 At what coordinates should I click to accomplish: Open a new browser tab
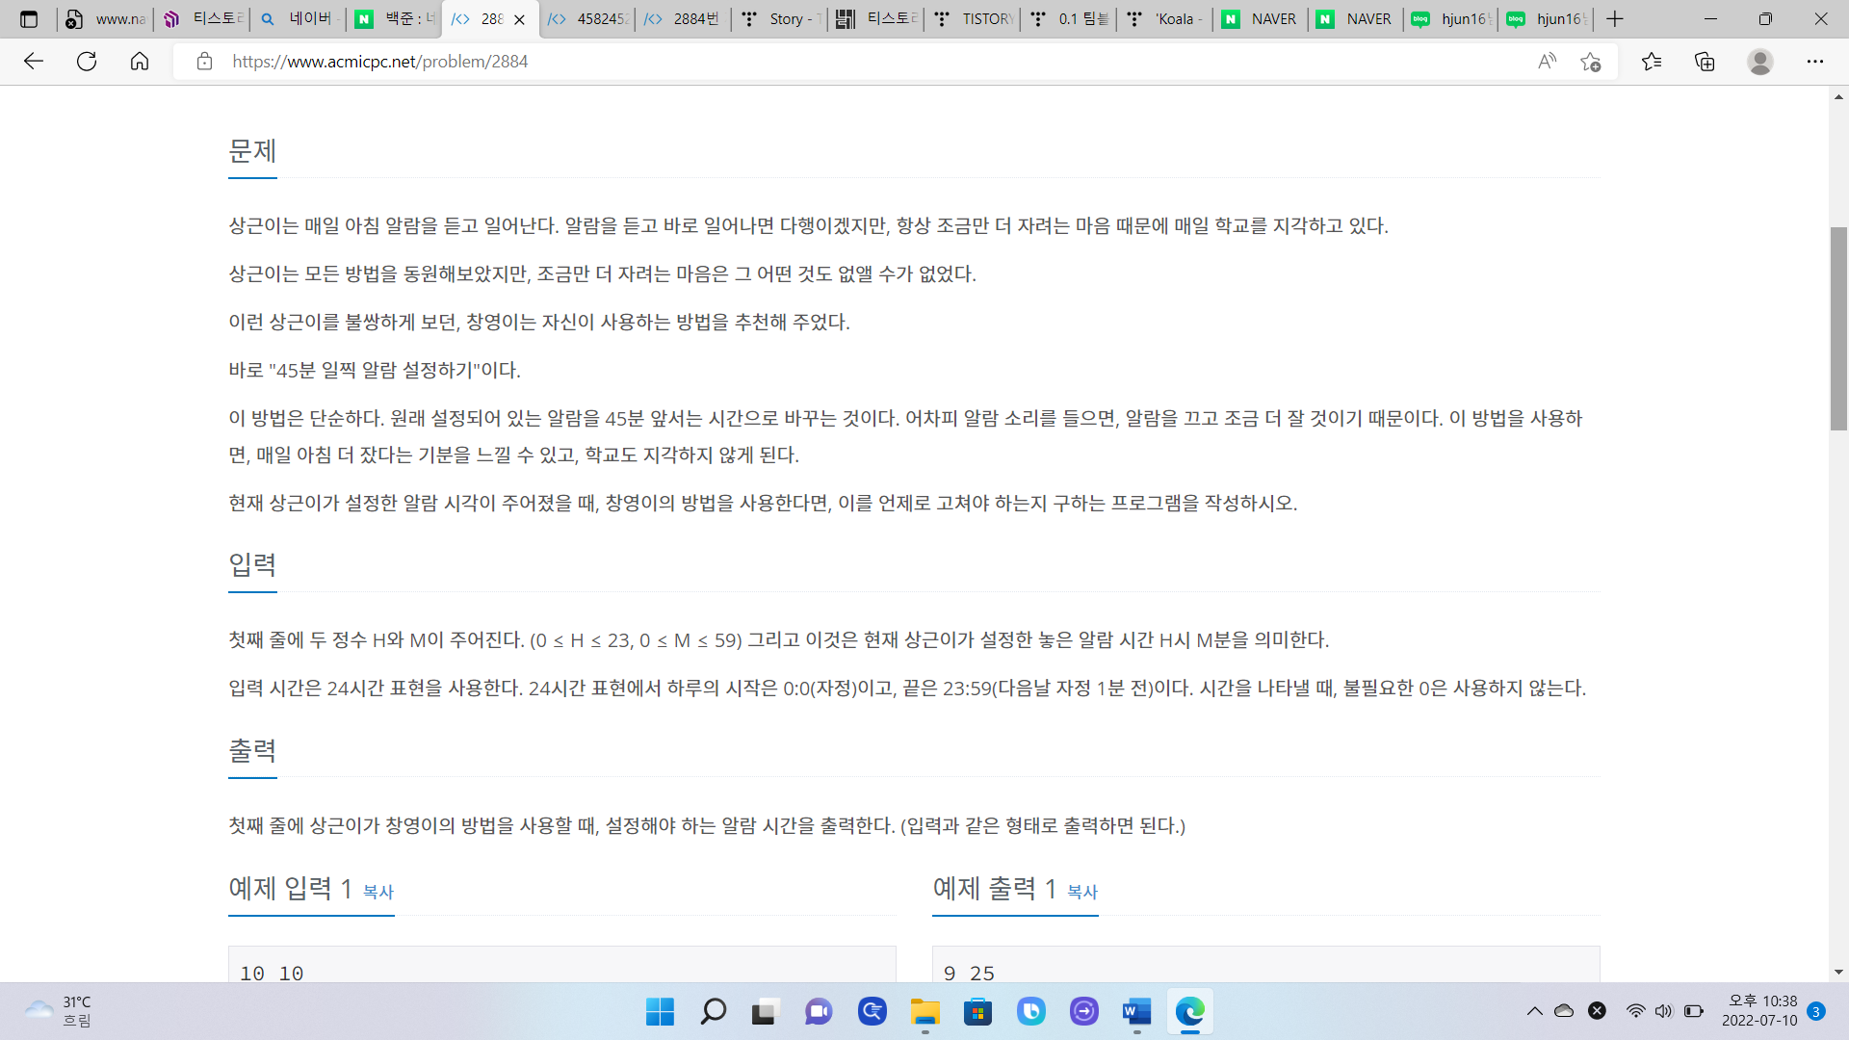[x=1615, y=19]
